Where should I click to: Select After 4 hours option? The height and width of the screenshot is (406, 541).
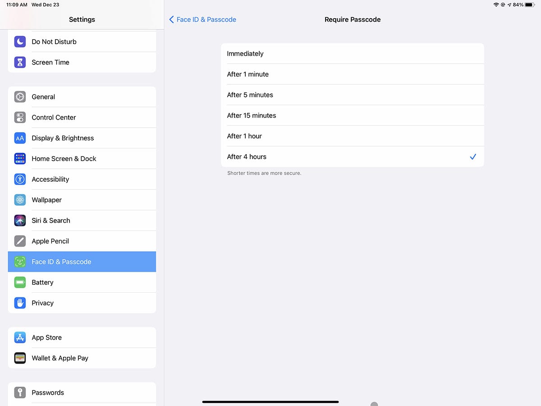click(353, 157)
